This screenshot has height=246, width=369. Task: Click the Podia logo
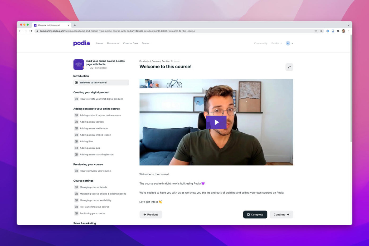tap(81, 43)
